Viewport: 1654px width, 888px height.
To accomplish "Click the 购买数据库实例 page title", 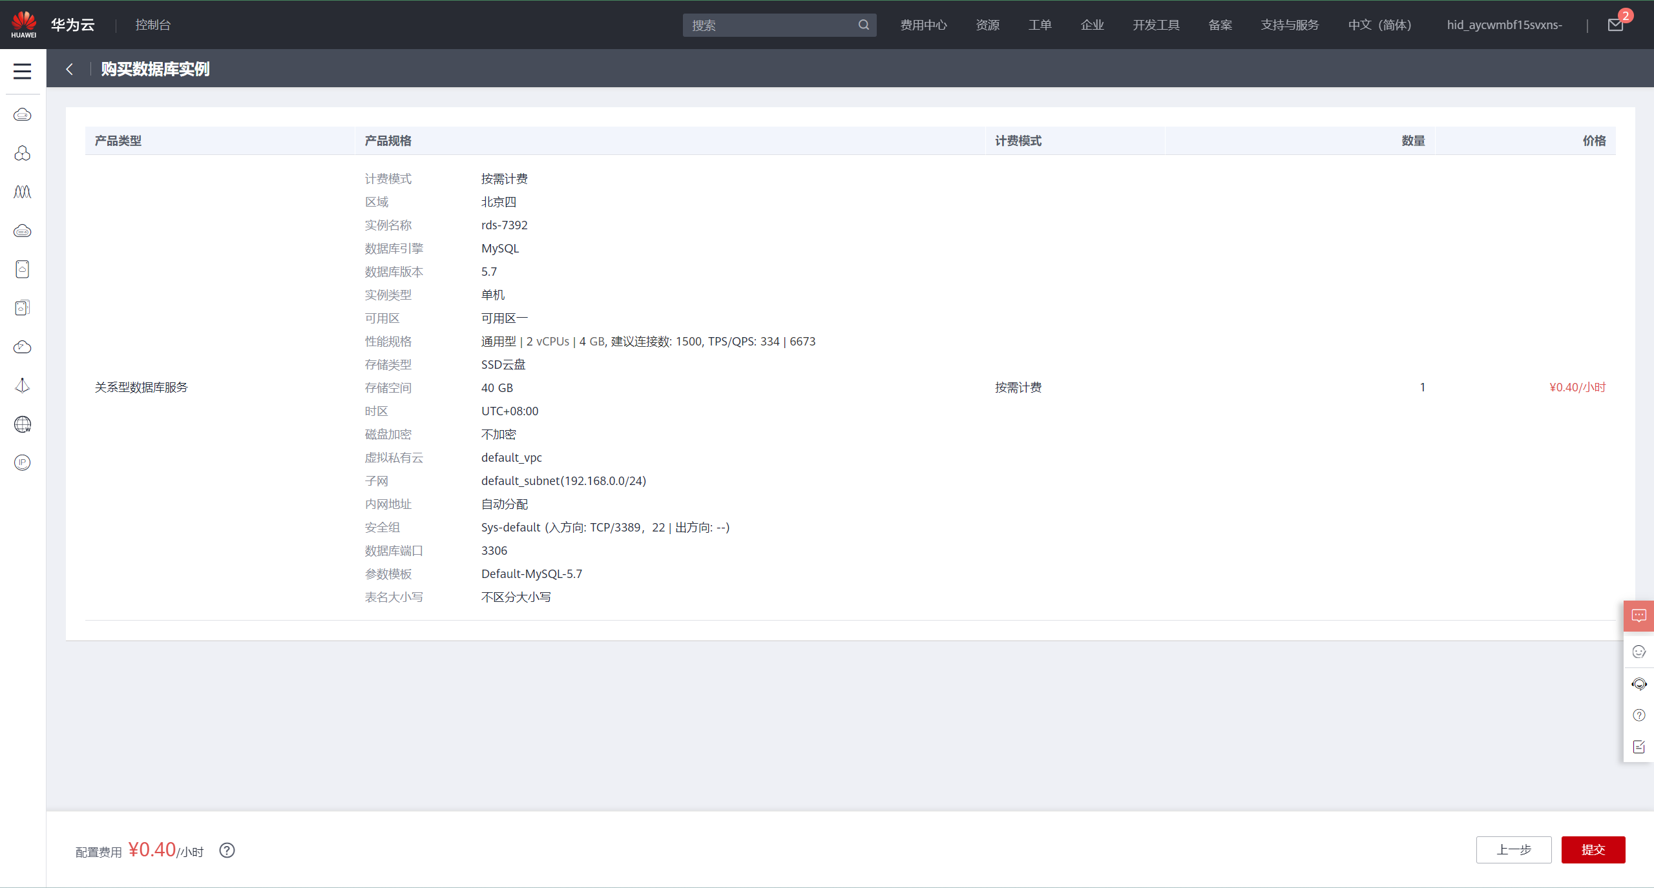I will click(x=155, y=69).
